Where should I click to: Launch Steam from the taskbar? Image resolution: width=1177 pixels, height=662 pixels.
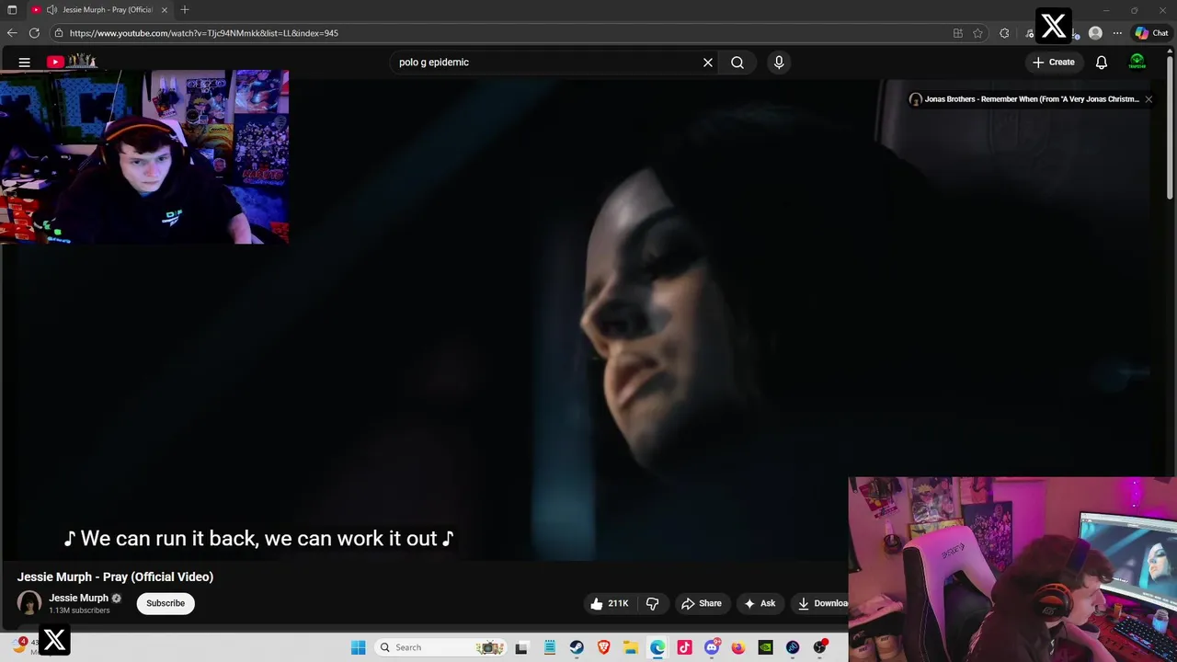tap(577, 647)
